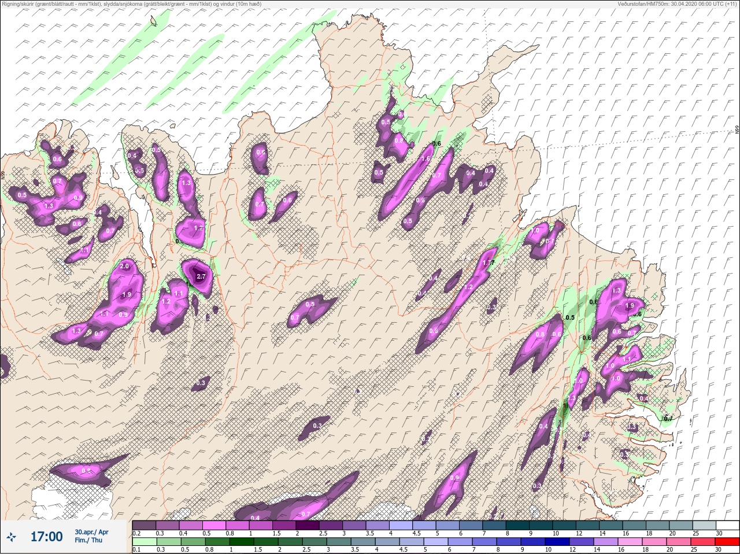This screenshot has height=554, width=740.
Task: Click the map title starting 'Rigning/skúrir'
Action: (x=132, y=4)
